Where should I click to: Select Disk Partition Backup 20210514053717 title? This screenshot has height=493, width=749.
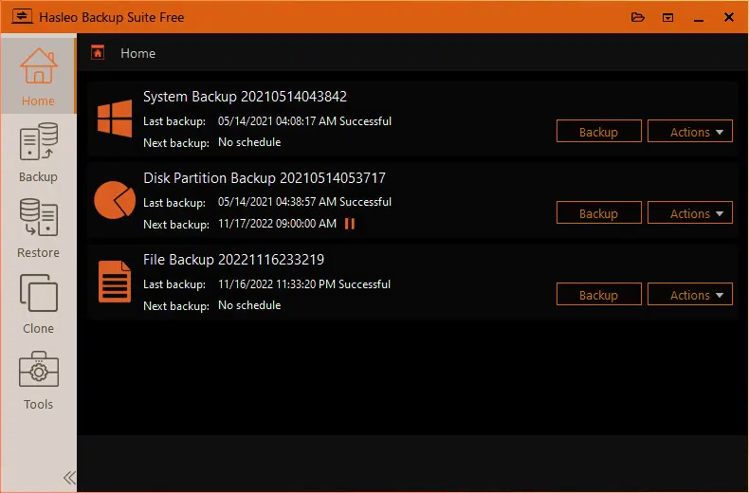click(265, 178)
